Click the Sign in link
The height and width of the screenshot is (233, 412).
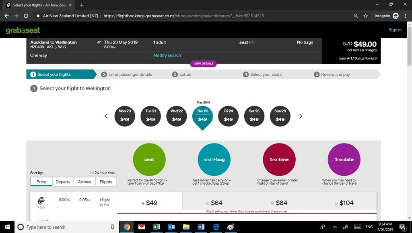tap(395, 30)
